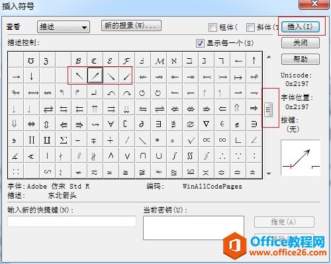Click the northeast arrow preview thumbnail
The height and width of the screenshot is (264, 331).
pos(301,157)
